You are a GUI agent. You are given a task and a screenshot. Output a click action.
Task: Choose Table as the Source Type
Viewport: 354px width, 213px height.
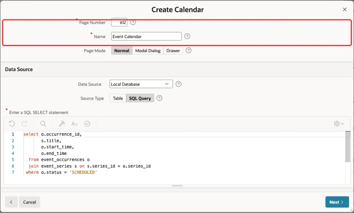(x=118, y=98)
